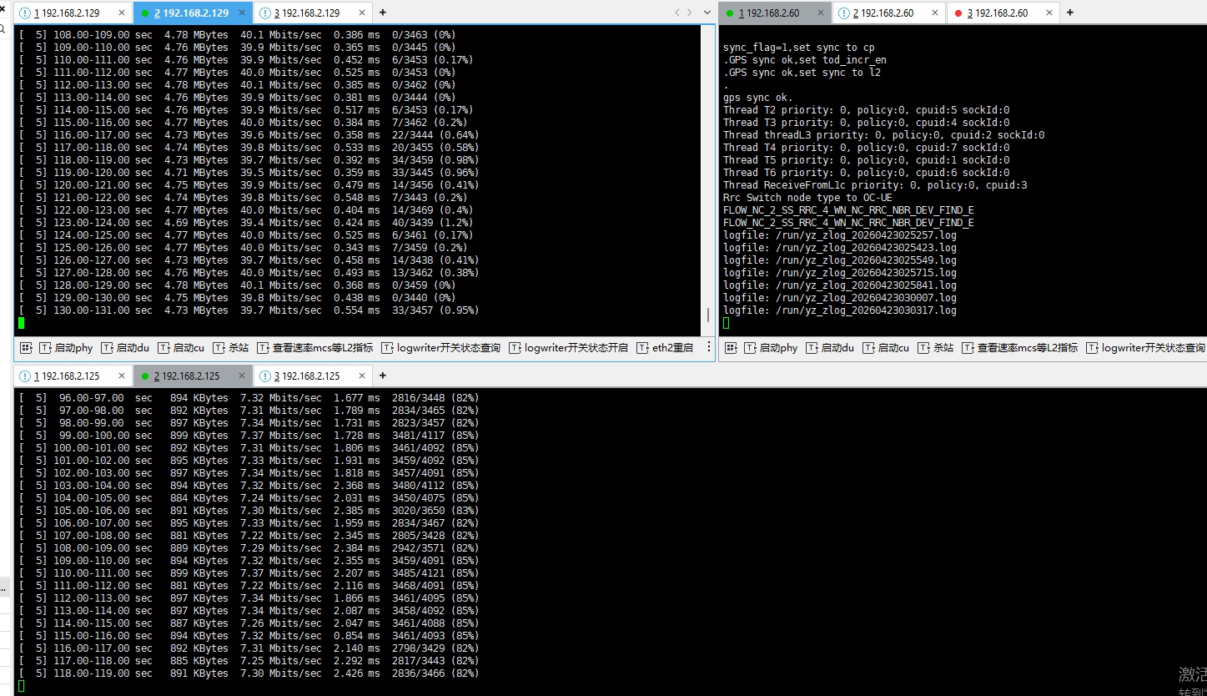Run 启动phy command in left pane
This screenshot has height=696, width=1207.
(67, 348)
